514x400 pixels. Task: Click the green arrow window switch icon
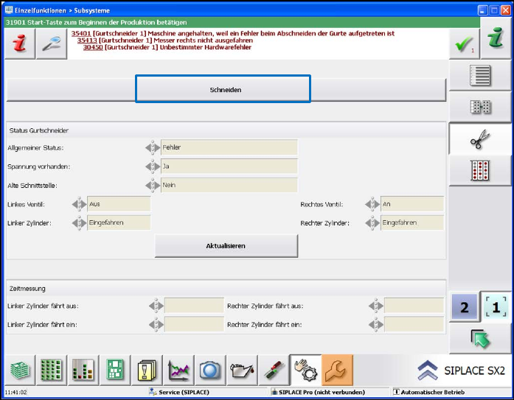coord(481,340)
